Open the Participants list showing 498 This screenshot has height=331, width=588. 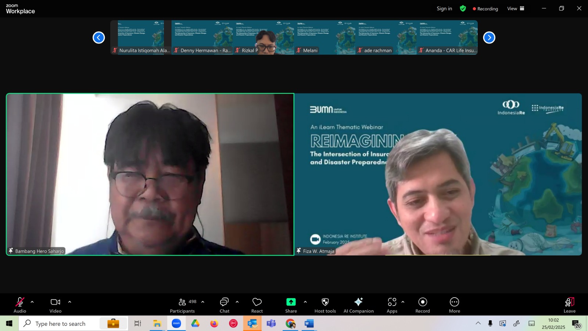(x=183, y=305)
